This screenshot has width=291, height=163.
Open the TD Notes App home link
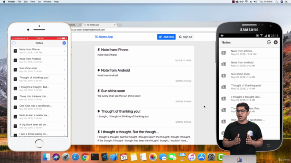click(x=104, y=37)
